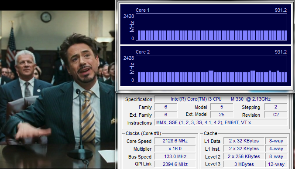This screenshot has width=295, height=169.
Task: Click the Core Speed value 2128.6 MHz
Action: (175, 141)
